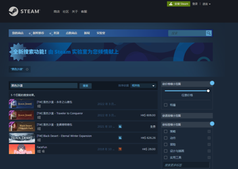Click the Steam logo in the header

[x=24, y=12]
